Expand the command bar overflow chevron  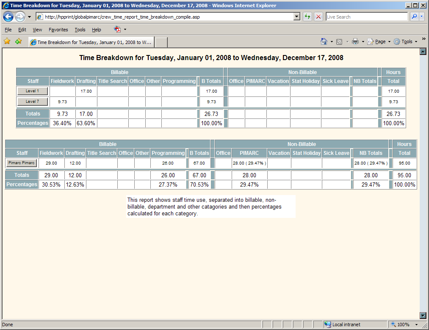tap(423, 39)
